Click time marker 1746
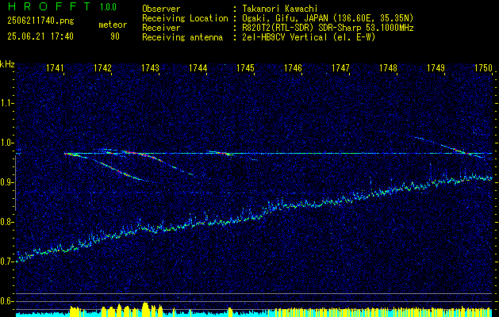The height and width of the screenshot is (317, 499). pyautogui.click(x=293, y=67)
